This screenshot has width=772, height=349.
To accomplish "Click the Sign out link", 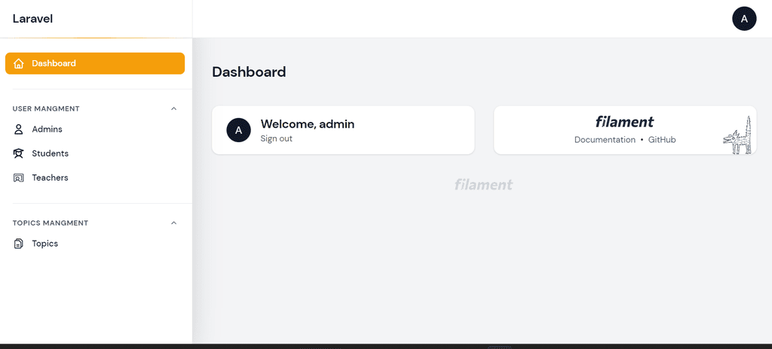I will pyautogui.click(x=276, y=138).
